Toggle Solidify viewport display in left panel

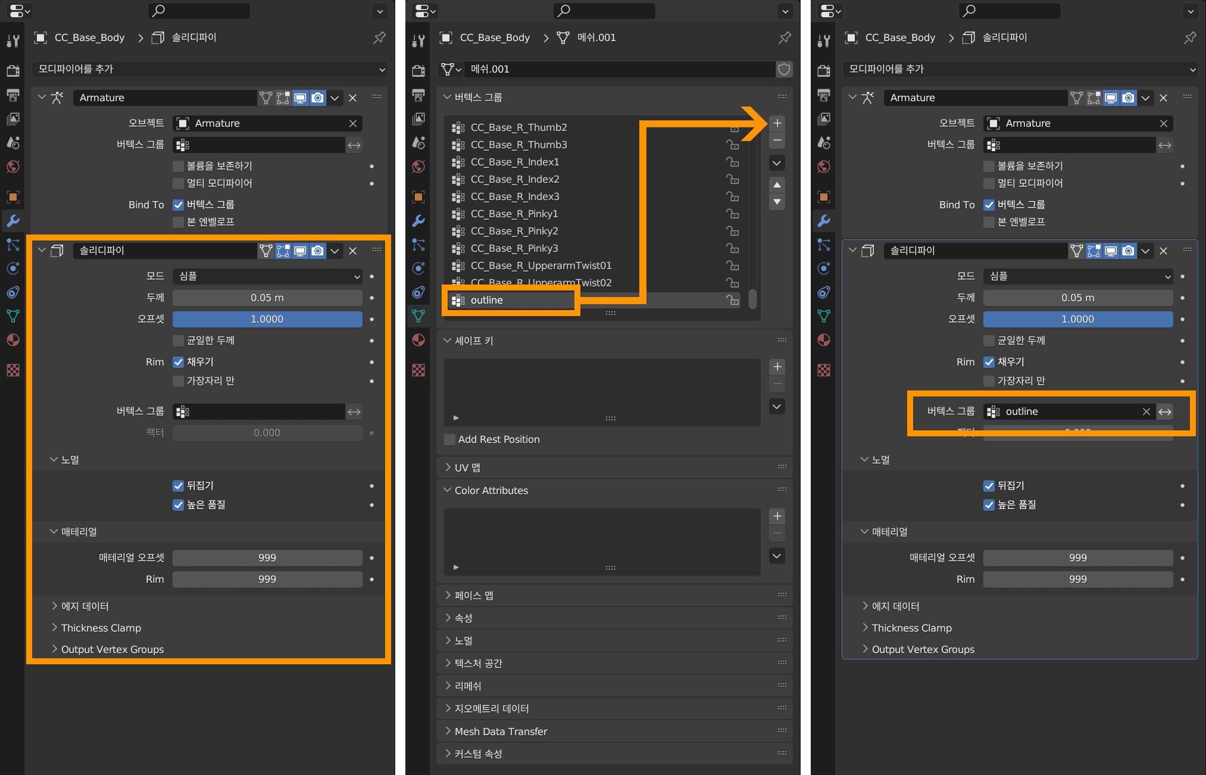pos(301,251)
